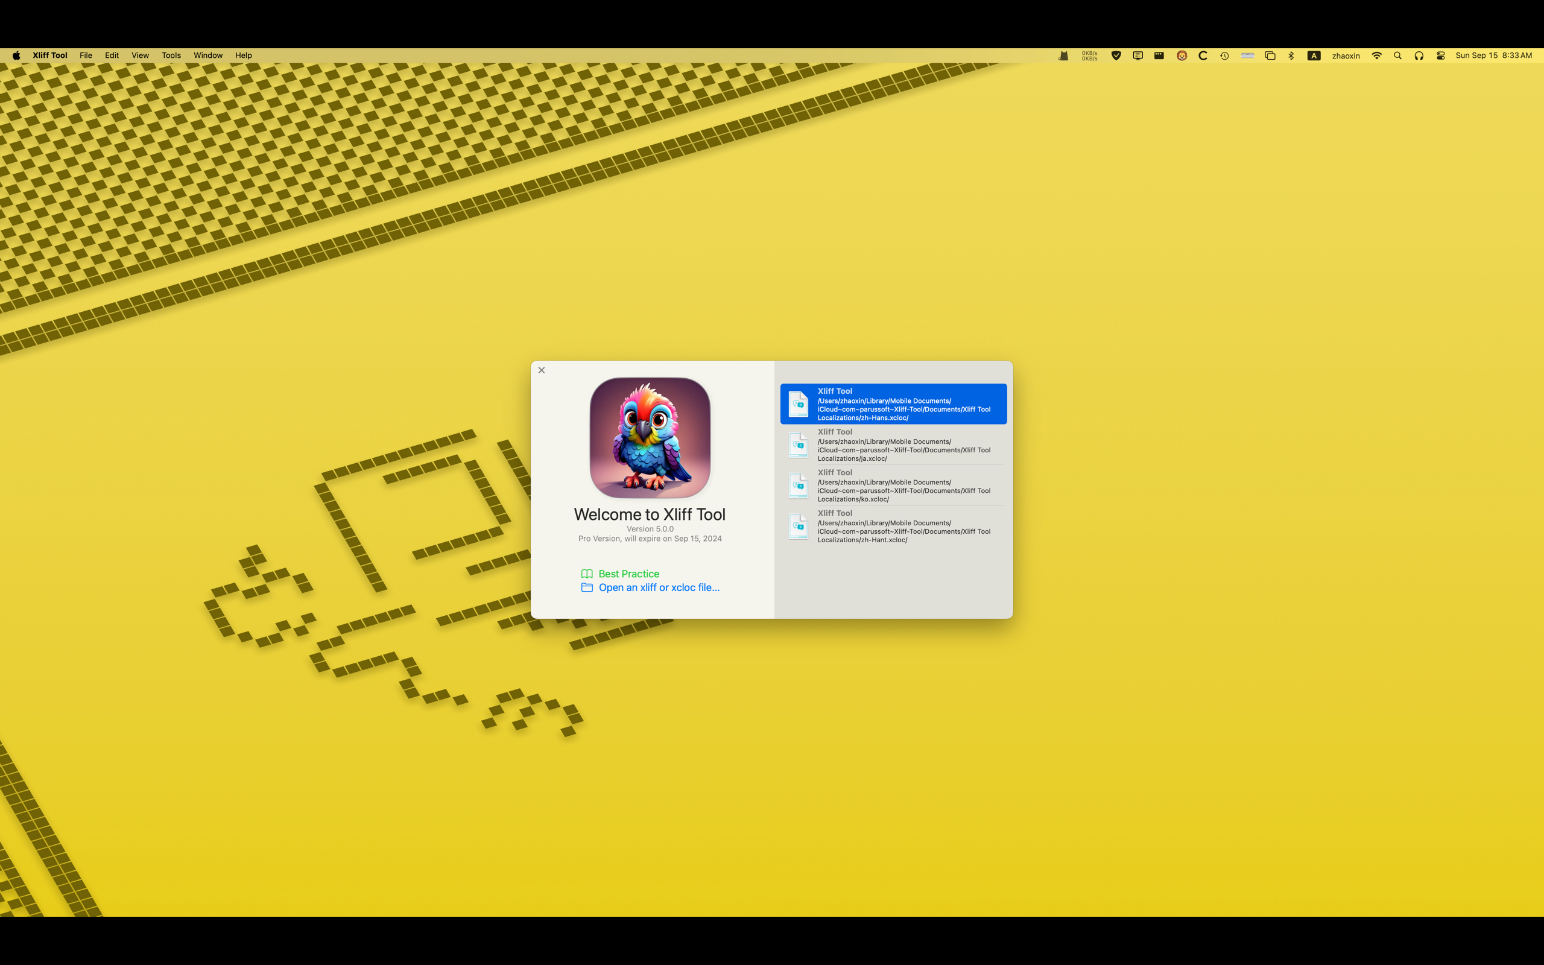The image size is (1544, 965).
Task: Open the View menu
Action: click(x=140, y=55)
